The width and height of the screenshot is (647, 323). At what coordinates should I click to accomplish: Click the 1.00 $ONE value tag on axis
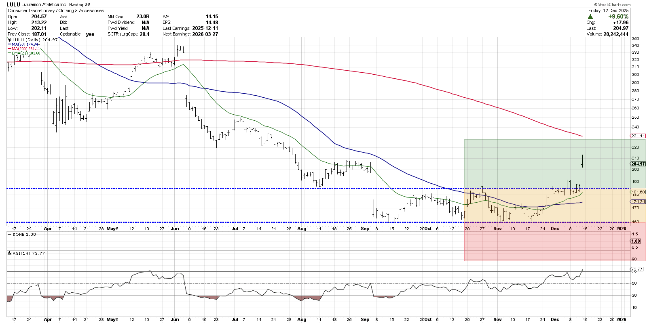tap(636, 241)
